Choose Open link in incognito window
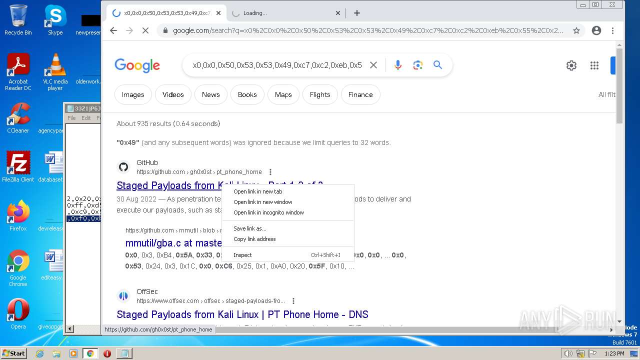This screenshot has height=360, width=640. pyautogui.click(x=287, y=212)
